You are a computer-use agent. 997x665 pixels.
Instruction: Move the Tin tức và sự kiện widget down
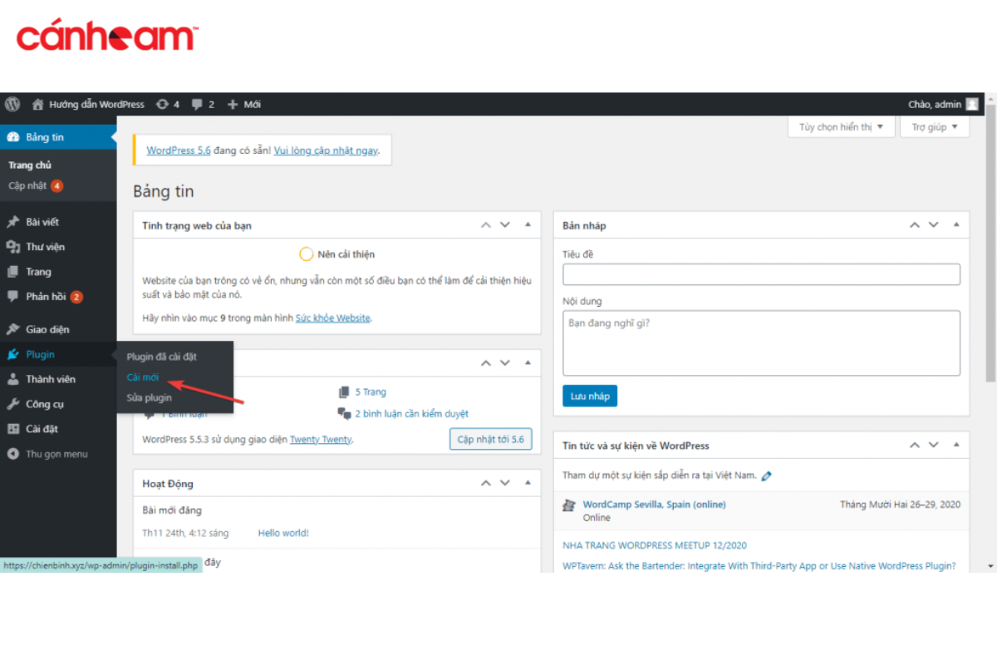pyautogui.click(x=933, y=446)
